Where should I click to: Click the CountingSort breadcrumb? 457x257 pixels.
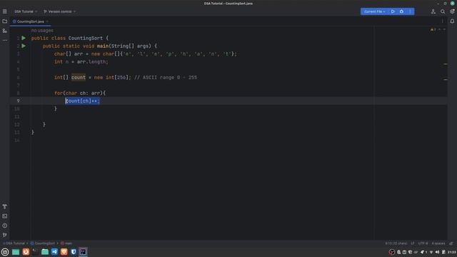click(43, 243)
